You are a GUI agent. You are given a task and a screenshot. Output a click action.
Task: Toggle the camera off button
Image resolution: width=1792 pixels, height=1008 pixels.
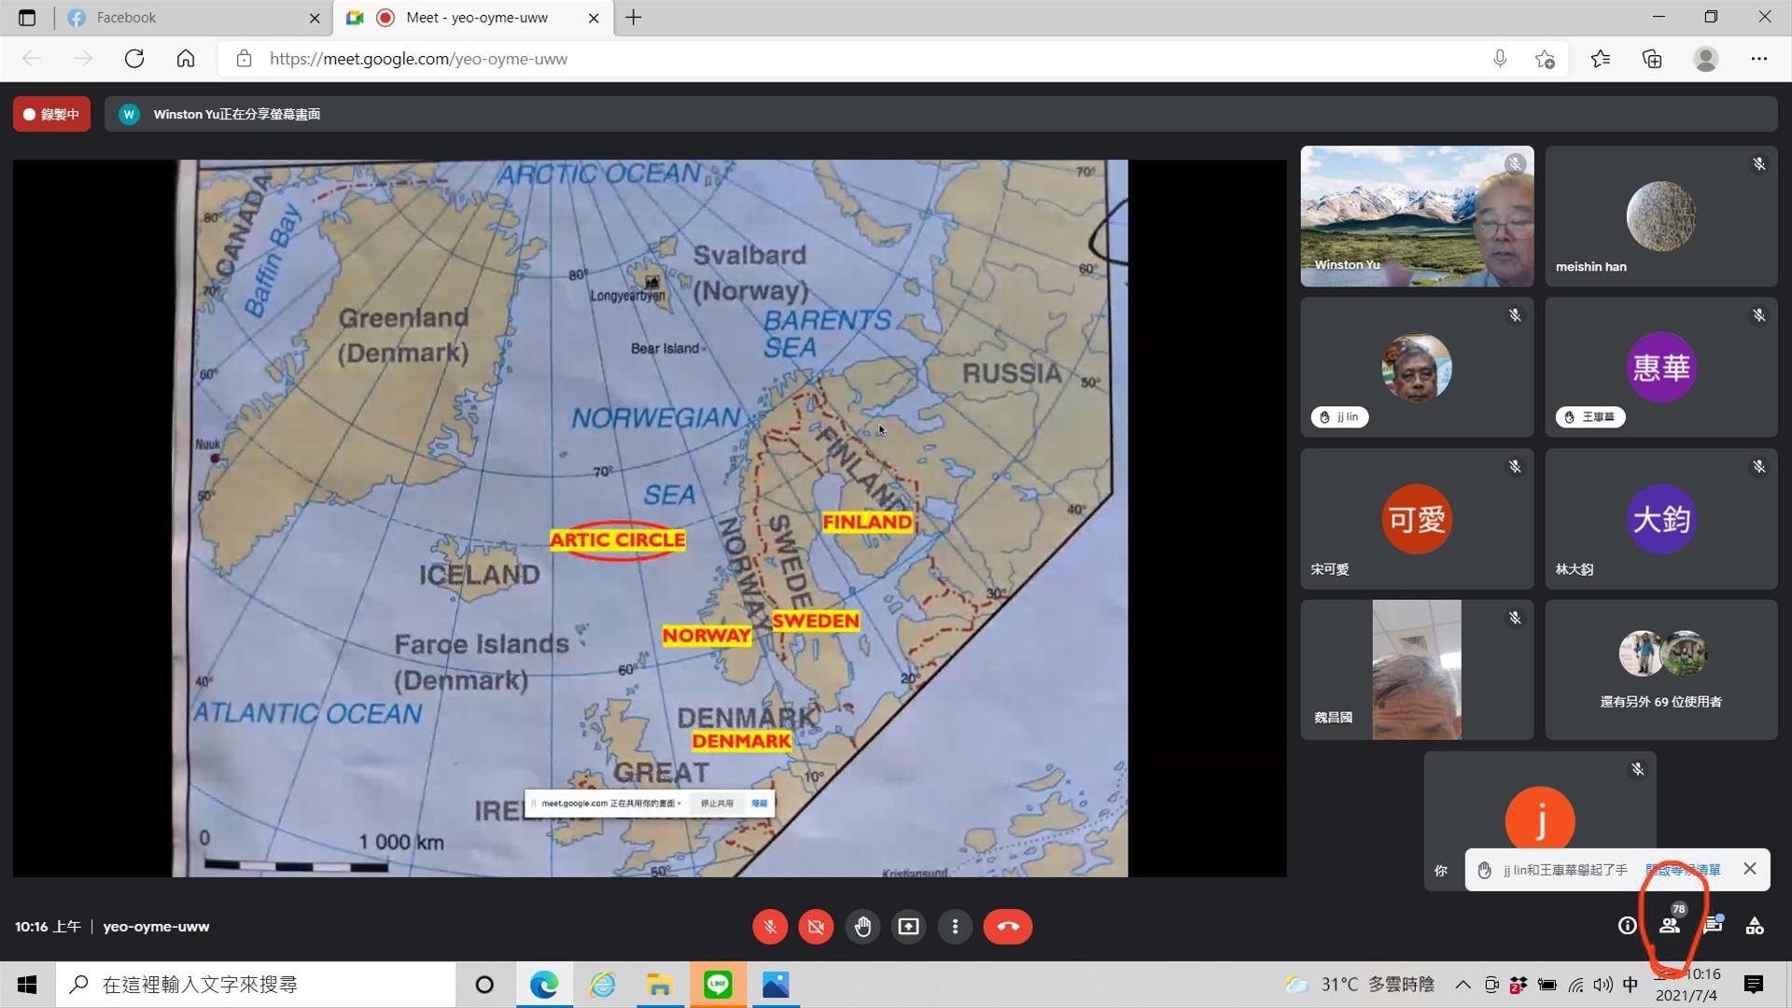816,927
